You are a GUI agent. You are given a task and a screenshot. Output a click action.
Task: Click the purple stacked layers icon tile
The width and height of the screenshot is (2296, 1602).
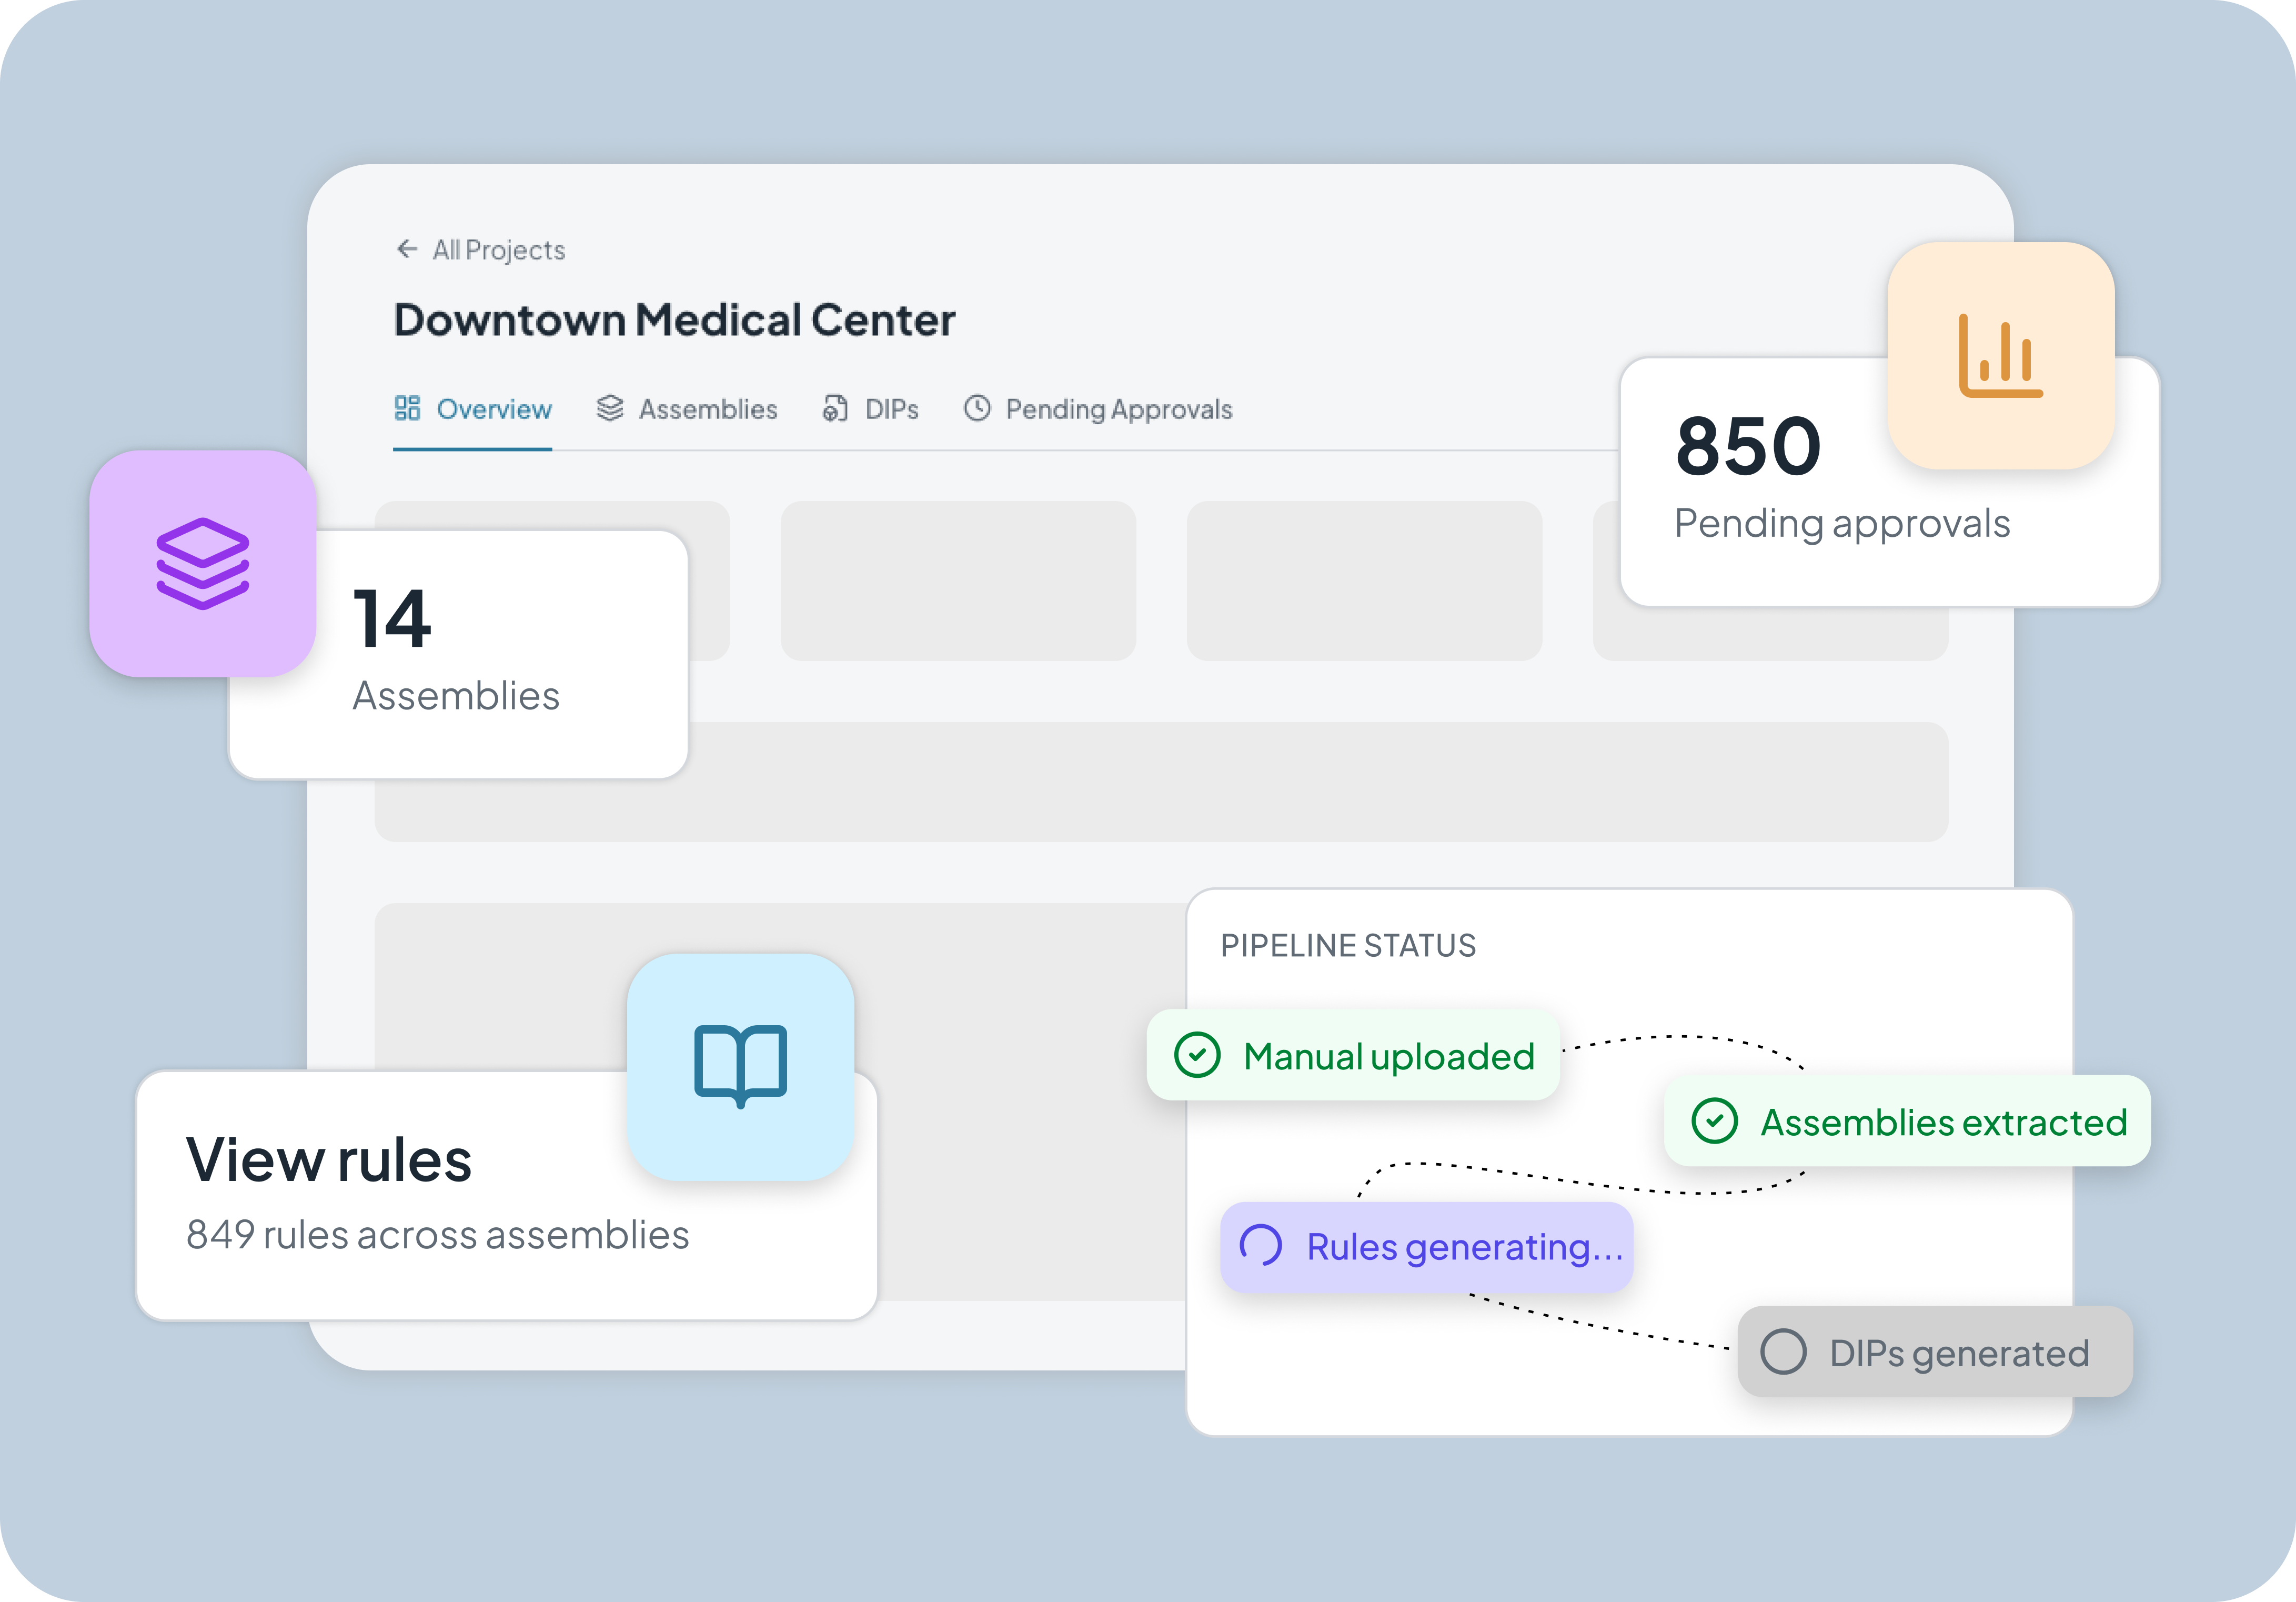[x=203, y=563]
